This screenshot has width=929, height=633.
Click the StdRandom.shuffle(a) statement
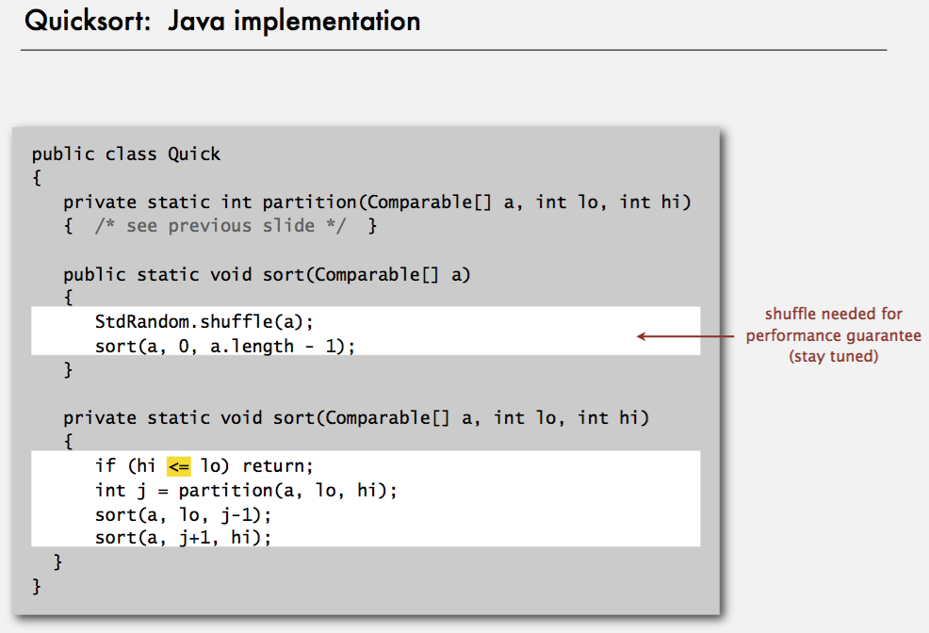[204, 321]
